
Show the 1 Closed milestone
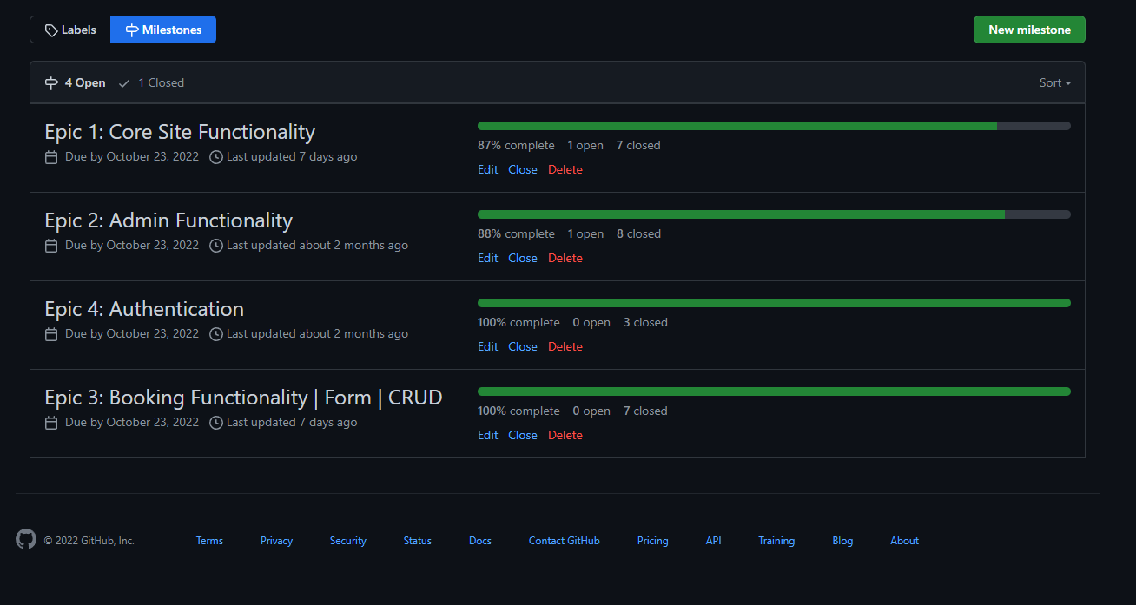151,82
